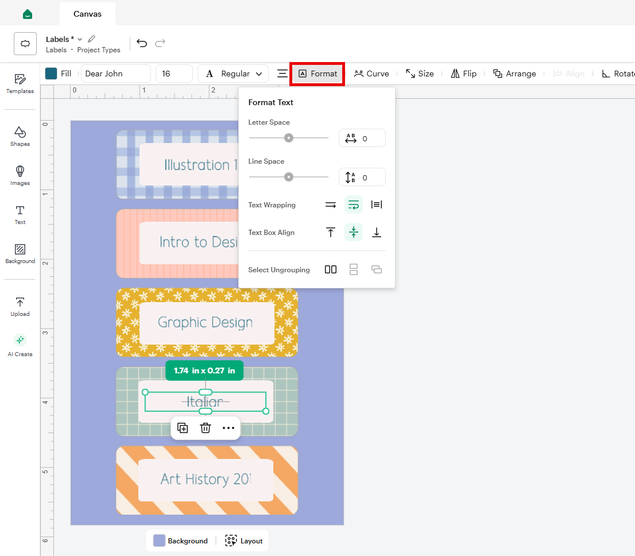This screenshot has width=635, height=556.
Task: Select fixed-width text wrapping option
Action: (x=377, y=204)
